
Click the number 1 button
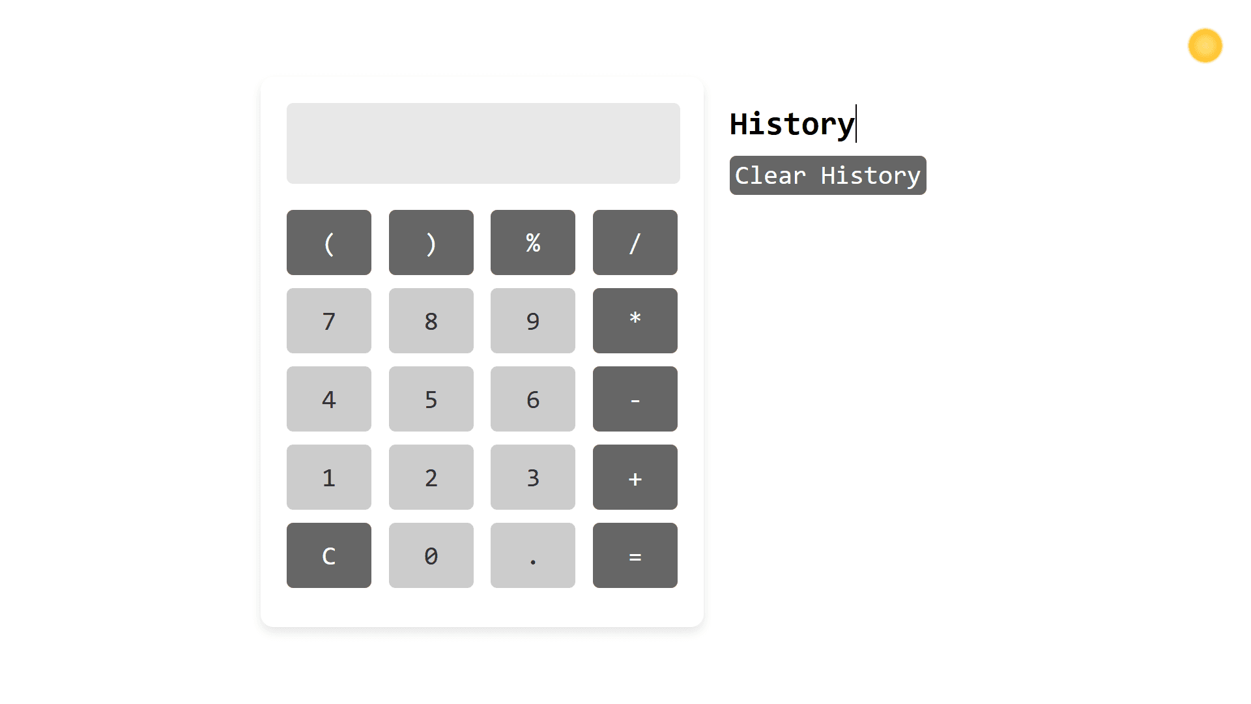click(x=329, y=477)
